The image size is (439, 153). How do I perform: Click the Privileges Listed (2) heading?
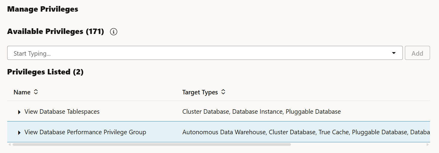[45, 72]
